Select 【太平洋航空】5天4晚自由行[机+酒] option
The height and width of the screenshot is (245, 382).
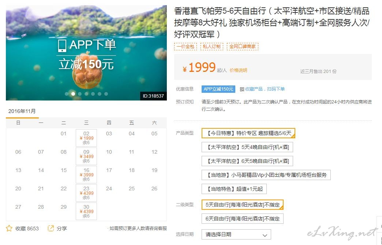pyautogui.click(x=247, y=147)
